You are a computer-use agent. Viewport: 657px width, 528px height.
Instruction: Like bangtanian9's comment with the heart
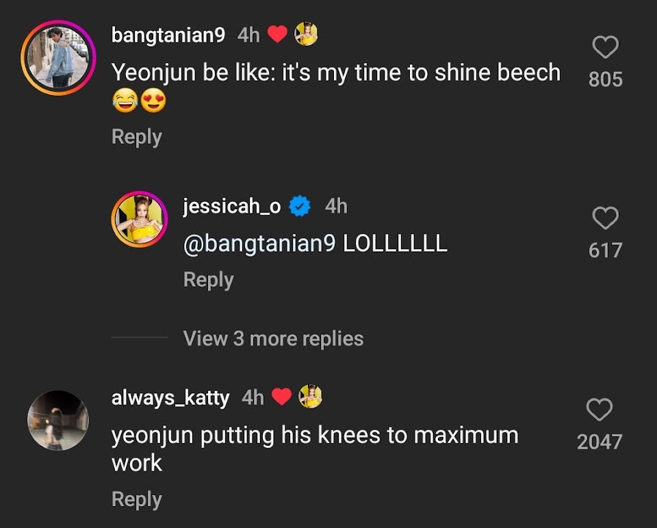605,48
